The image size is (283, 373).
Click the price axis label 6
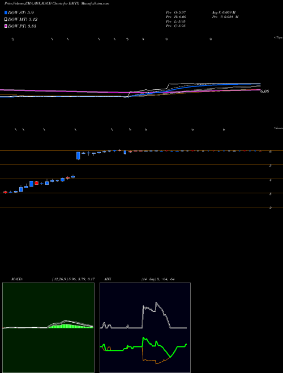pyautogui.click(x=271, y=151)
